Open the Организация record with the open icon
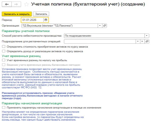 pos(105,26)
